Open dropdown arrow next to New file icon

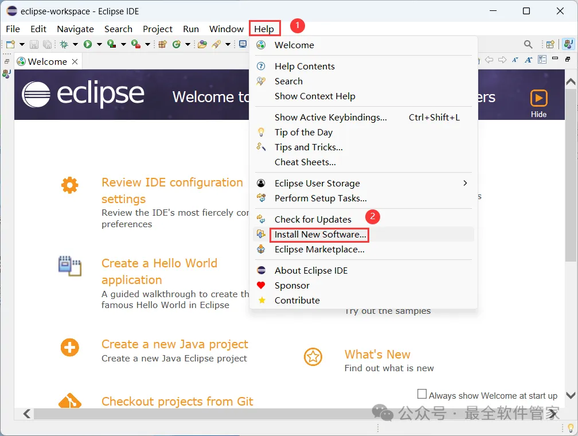click(x=22, y=44)
